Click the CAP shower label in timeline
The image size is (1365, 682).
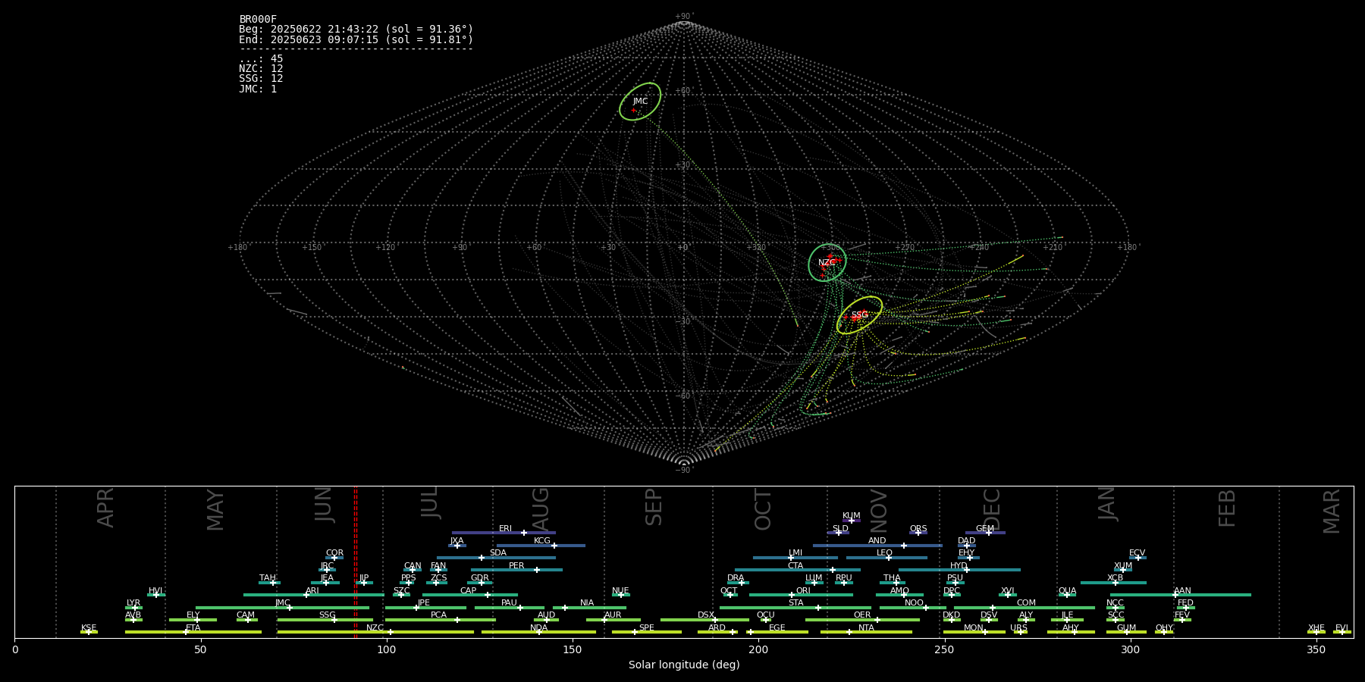coord(469,591)
